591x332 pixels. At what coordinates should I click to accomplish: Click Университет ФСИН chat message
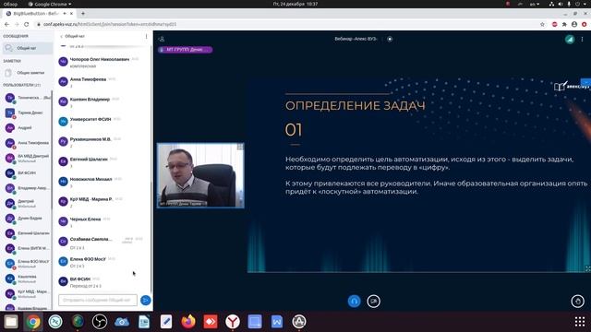pyautogui.click(x=101, y=122)
